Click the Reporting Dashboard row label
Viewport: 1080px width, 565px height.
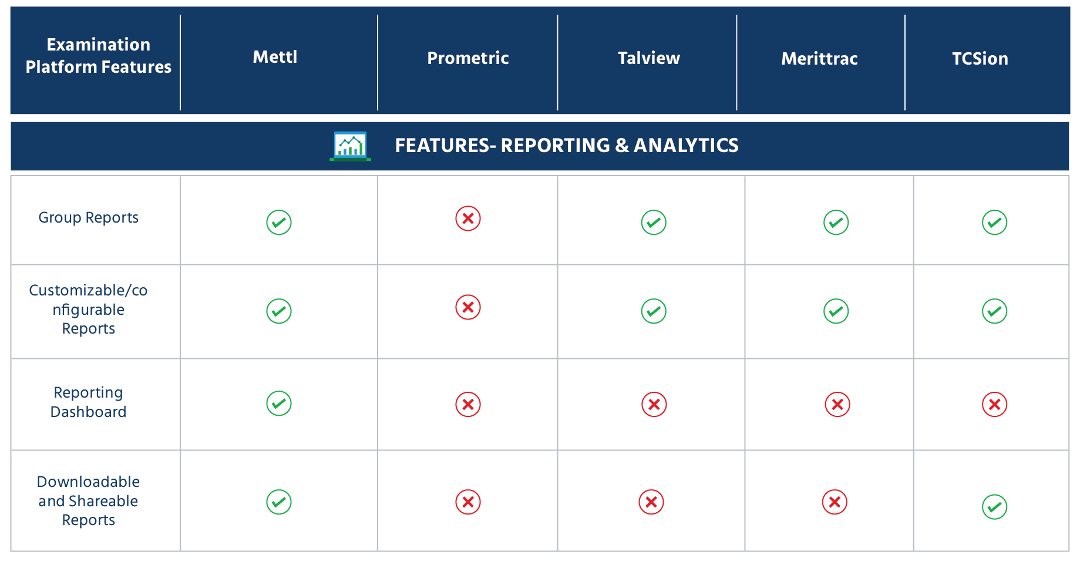(89, 402)
